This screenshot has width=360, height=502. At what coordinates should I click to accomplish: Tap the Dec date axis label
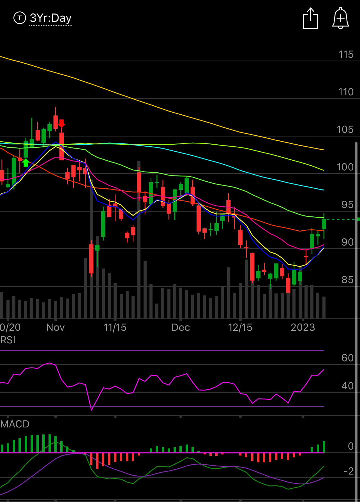coord(181,327)
